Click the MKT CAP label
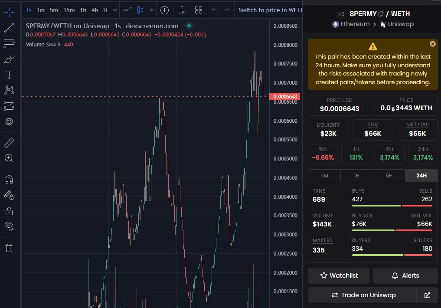Viewport: 441px width, 308px height. (x=418, y=125)
